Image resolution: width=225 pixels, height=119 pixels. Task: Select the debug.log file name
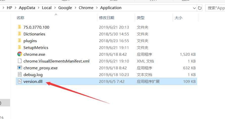click(x=33, y=75)
